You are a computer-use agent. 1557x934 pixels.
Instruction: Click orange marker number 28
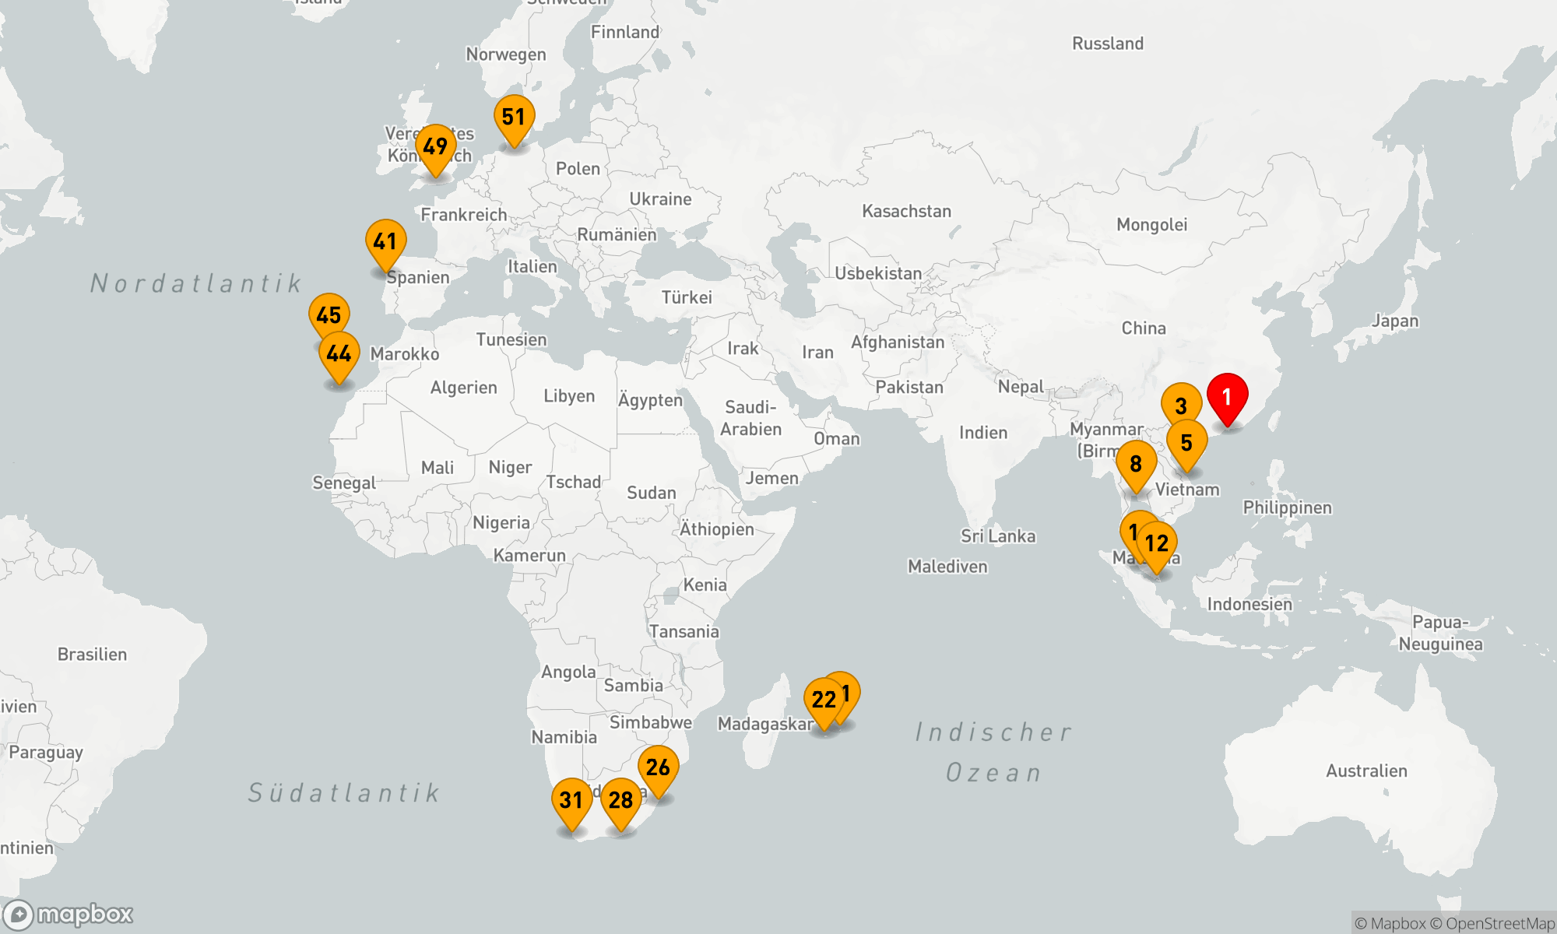coord(620,800)
